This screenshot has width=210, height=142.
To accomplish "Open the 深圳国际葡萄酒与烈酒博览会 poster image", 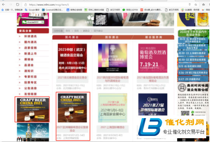I will coord(113,58).
